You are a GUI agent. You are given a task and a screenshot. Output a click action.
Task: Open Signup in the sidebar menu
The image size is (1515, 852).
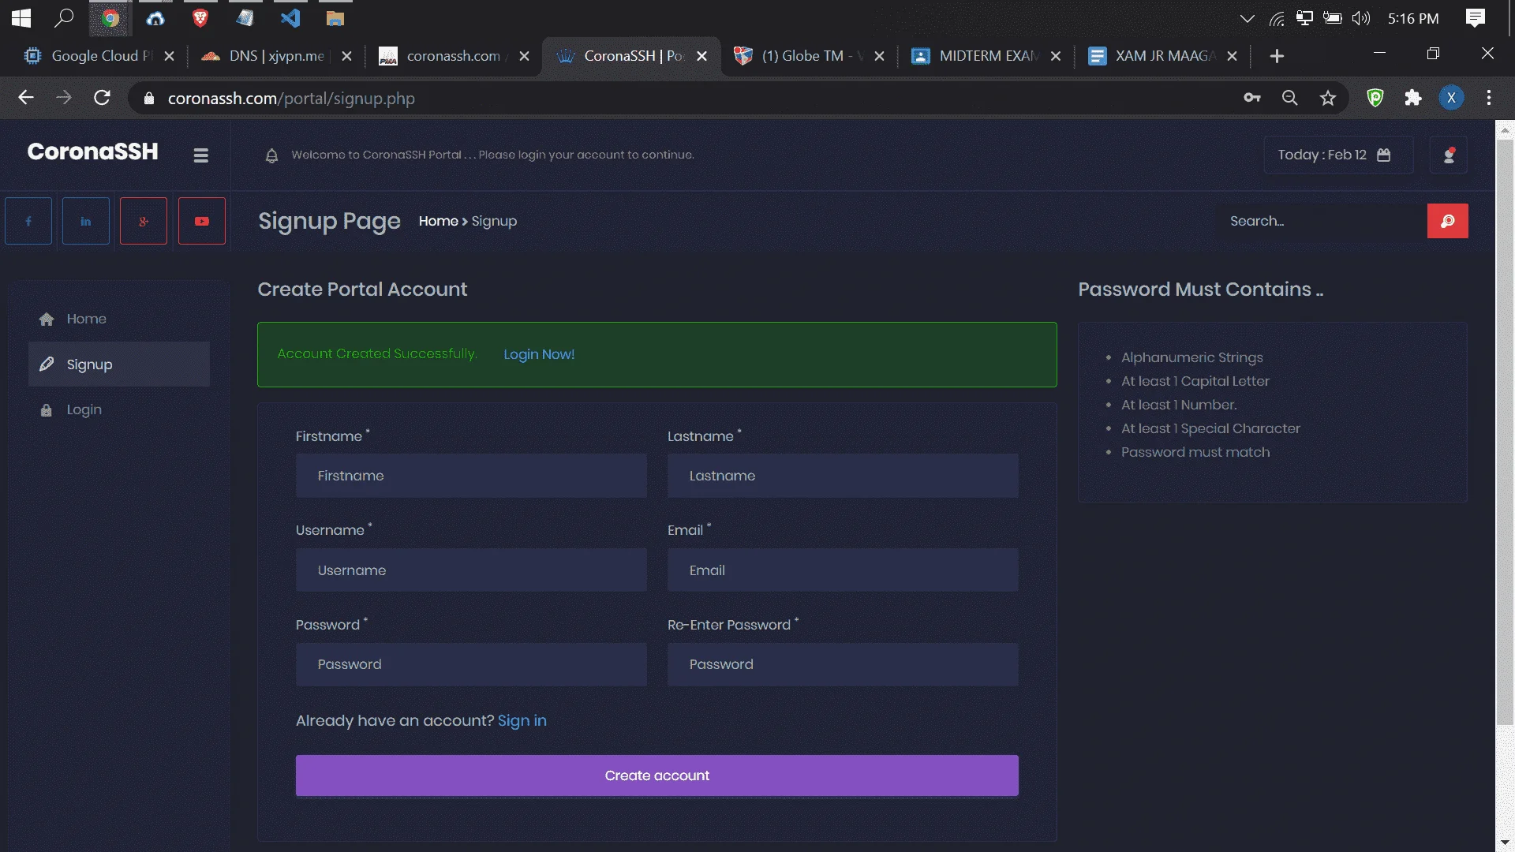[119, 364]
